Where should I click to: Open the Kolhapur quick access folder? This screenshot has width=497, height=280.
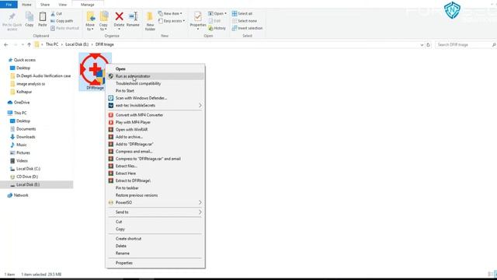(x=24, y=92)
